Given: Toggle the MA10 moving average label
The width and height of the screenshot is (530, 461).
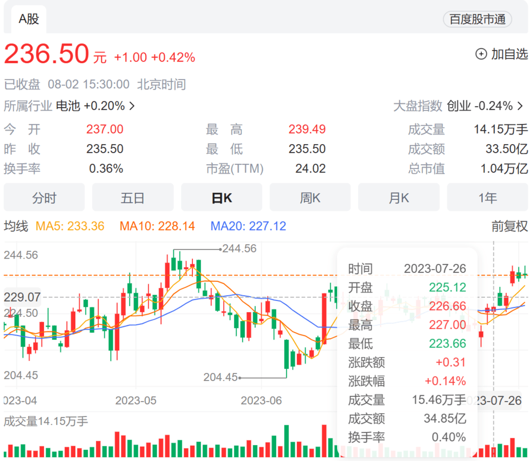Looking at the screenshot, I should click(x=157, y=226).
